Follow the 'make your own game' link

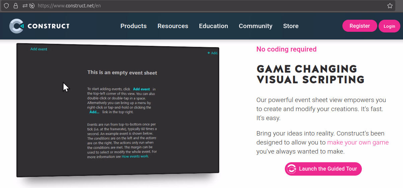click(358, 143)
